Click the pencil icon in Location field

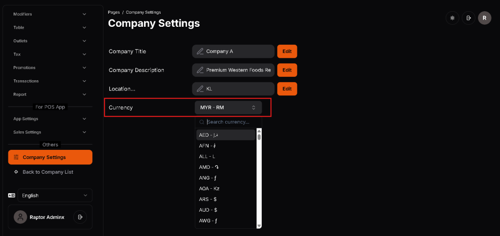(200, 89)
